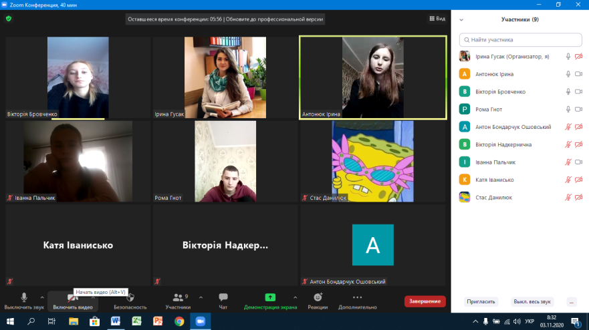Viewport: 589px width, 330px height.
Task: Turn on camera with Включить видео
Action: pos(72,301)
